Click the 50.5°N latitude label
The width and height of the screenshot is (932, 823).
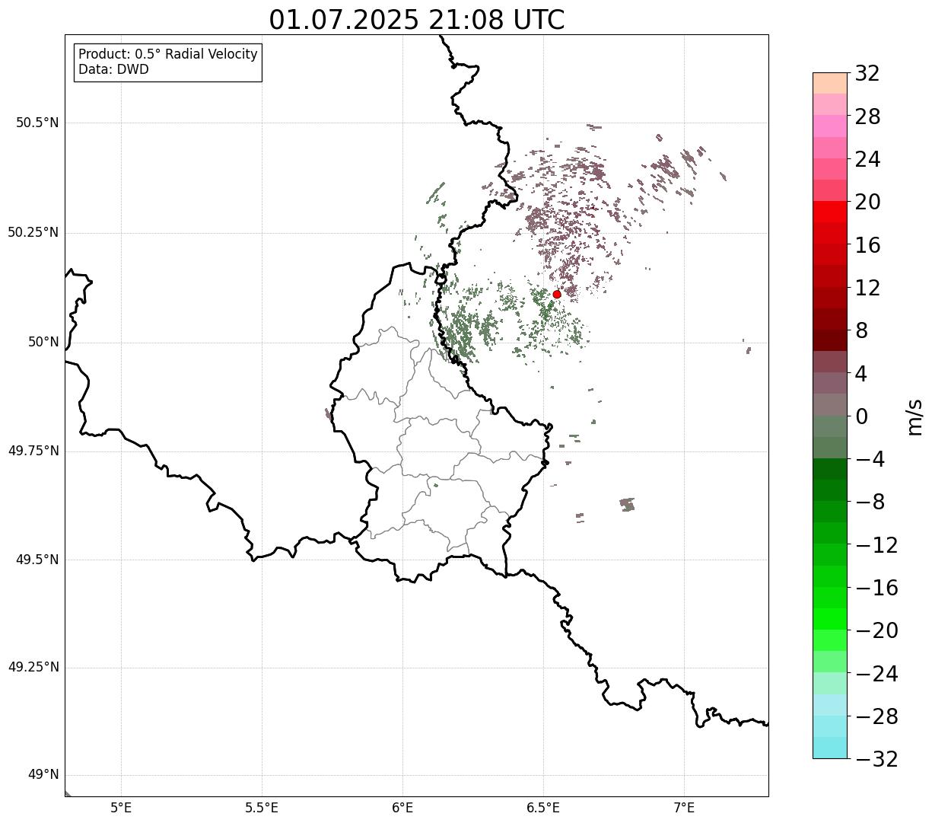click(x=37, y=123)
